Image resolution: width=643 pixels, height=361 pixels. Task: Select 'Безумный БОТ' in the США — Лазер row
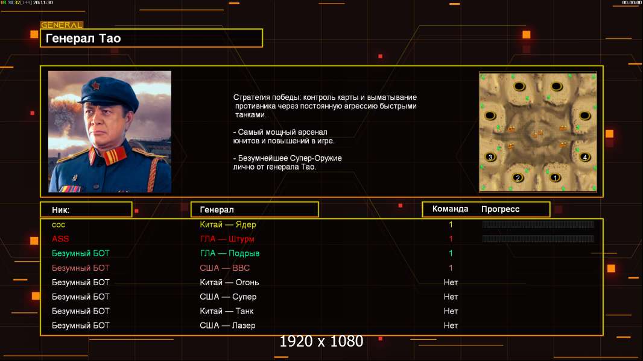tap(81, 326)
